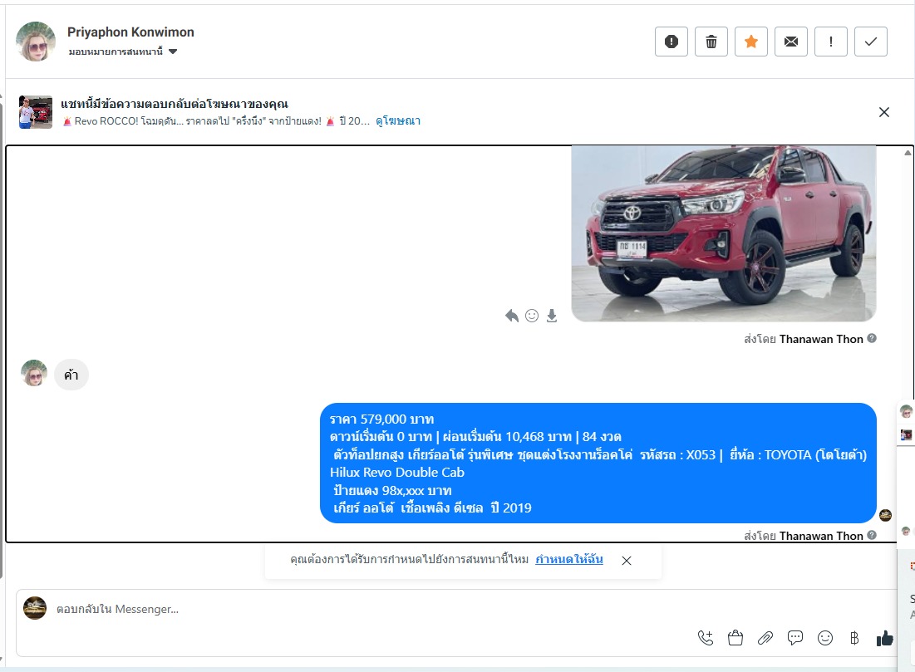Open the emoji picker in the reply bar
The height and width of the screenshot is (672, 915).
tap(825, 638)
